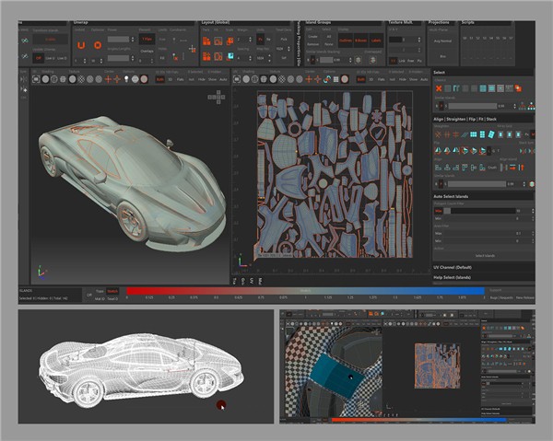Click the stack icon beside Island Groups slider
This screenshot has height=441, width=553.
[x=359, y=60]
